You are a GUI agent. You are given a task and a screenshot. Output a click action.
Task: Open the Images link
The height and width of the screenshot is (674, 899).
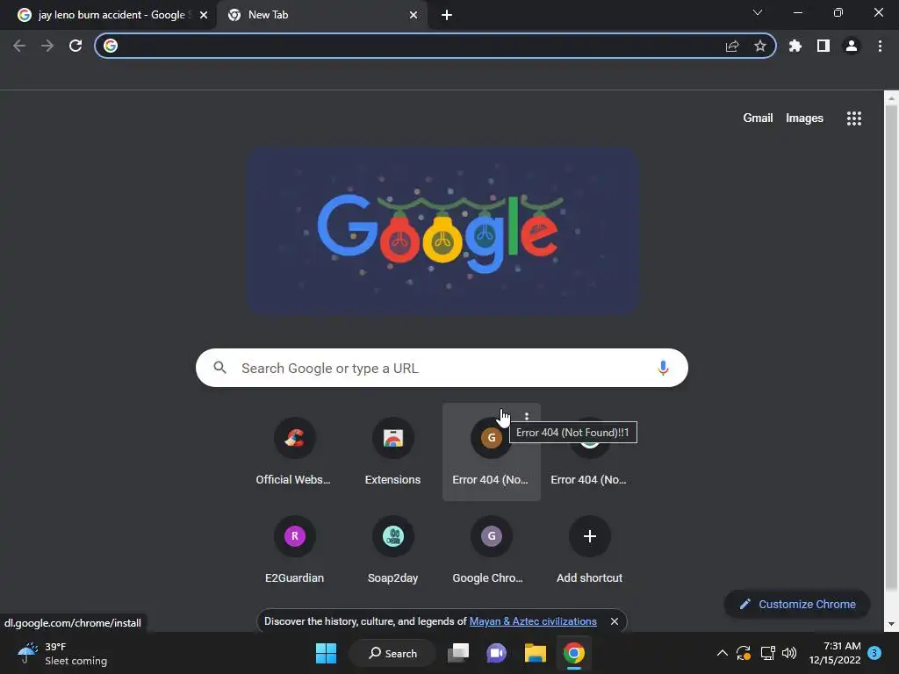(x=804, y=118)
